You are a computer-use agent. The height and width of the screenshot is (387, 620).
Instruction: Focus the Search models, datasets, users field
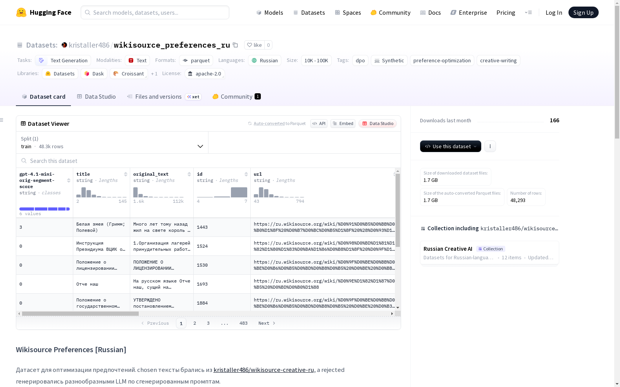coord(155,12)
